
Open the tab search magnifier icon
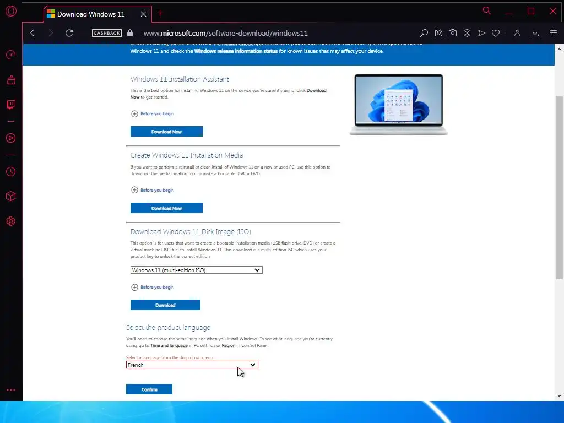(x=487, y=11)
